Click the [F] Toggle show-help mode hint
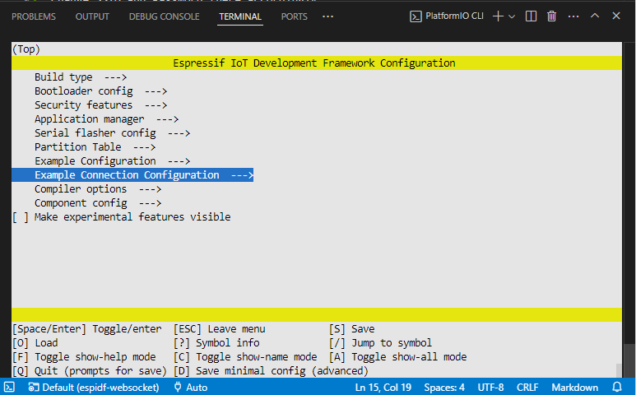The image size is (636, 395). [x=84, y=357]
